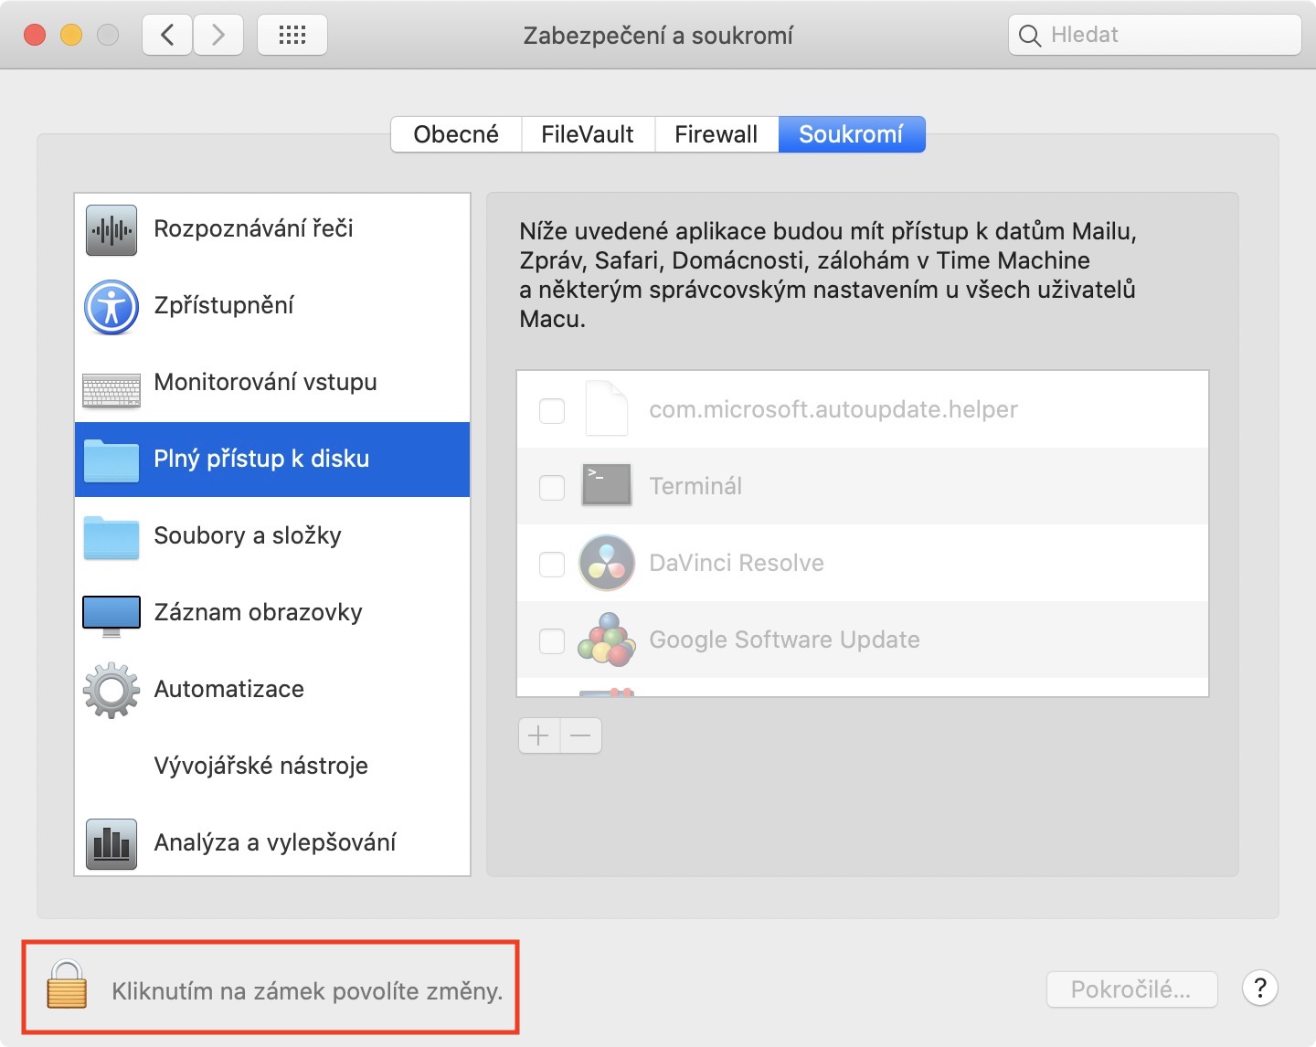Select the Rozpoznávání řeči waveform icon
Image resolution: width=1316 pixels, height=1047 pixels.
tap(111, 229)
